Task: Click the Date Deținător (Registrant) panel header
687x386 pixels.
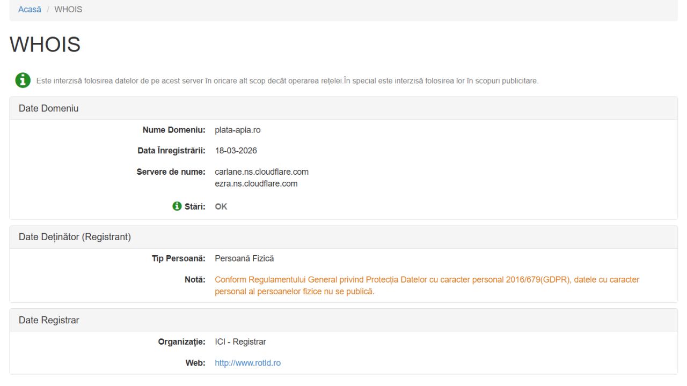Action: (x=75, y=237)
